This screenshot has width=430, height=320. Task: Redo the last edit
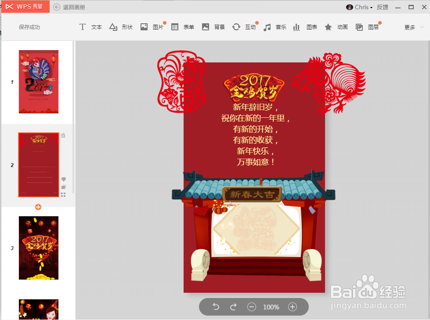(233, 307)
